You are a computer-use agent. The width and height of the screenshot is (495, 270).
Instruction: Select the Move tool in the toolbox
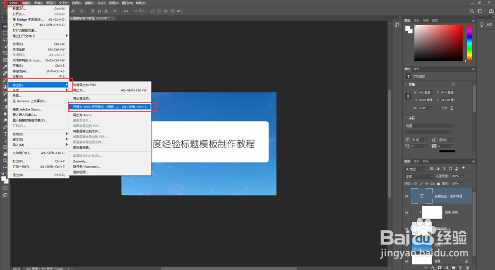point(5,27)
